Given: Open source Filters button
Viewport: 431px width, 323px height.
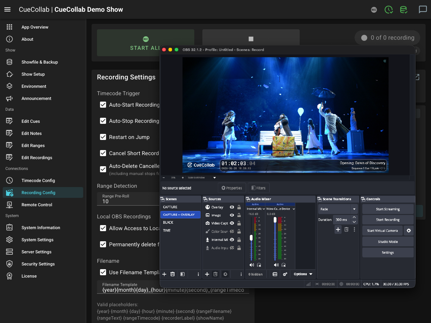Looking at the screenshot, I should (x=259, y=188).
